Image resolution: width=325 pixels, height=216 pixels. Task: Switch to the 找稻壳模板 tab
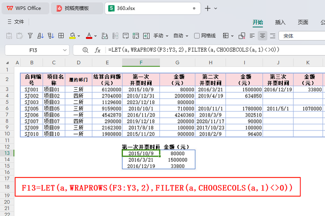[x=77, y=8]
